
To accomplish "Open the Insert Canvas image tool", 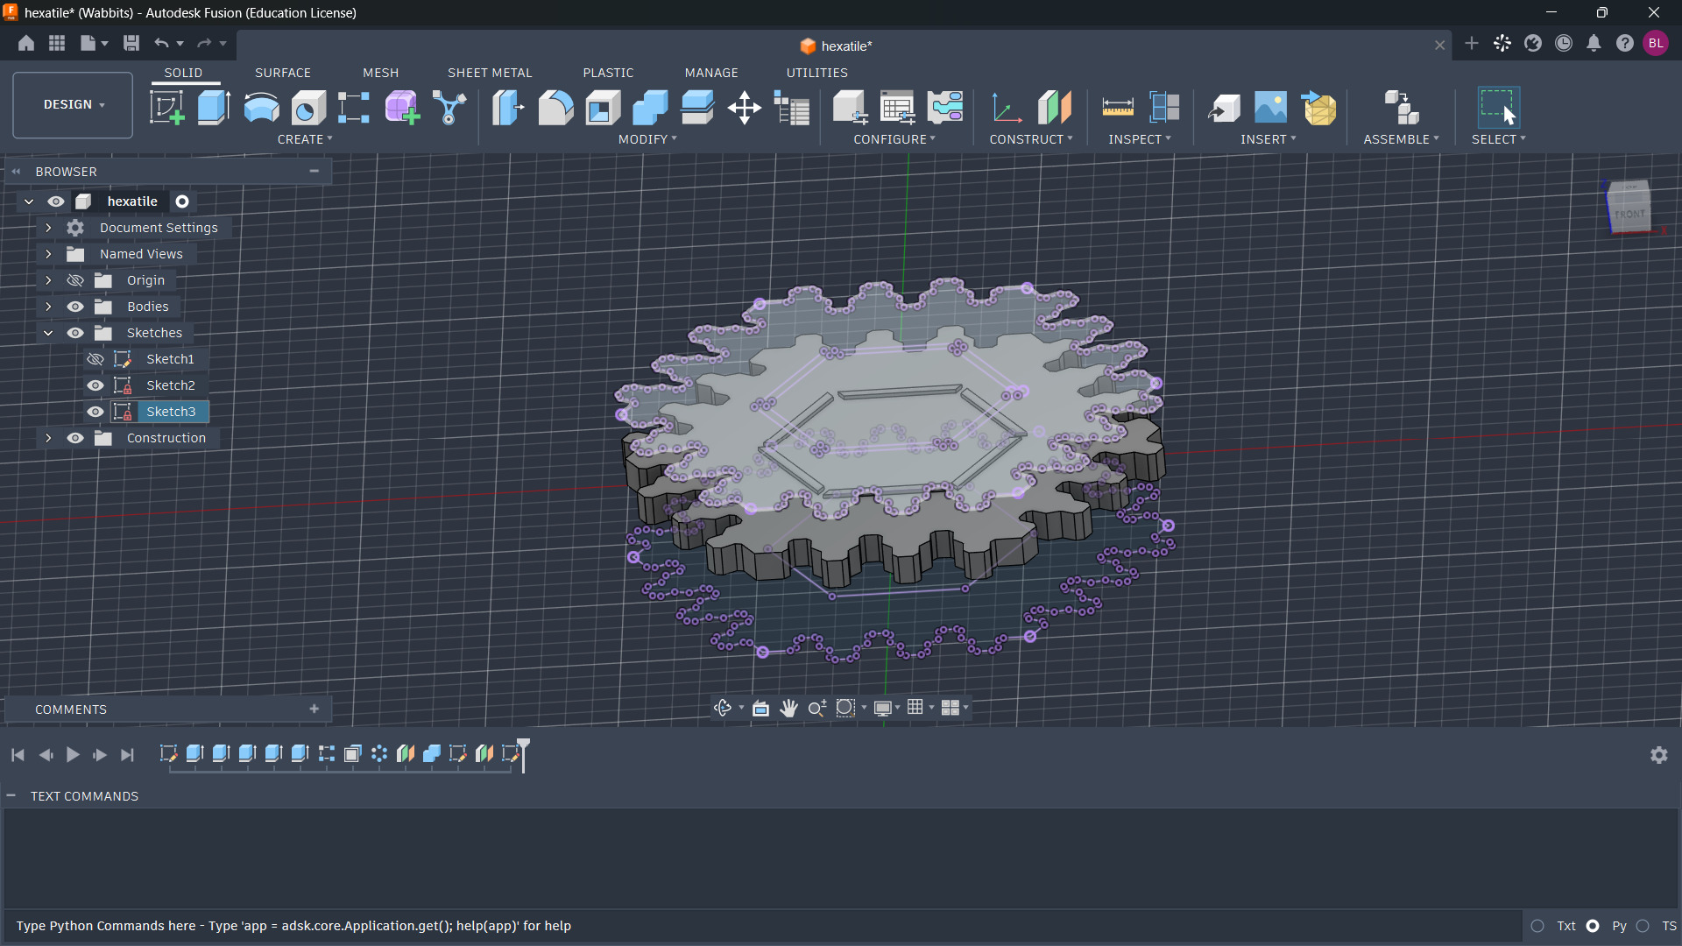I will 1271,108.
